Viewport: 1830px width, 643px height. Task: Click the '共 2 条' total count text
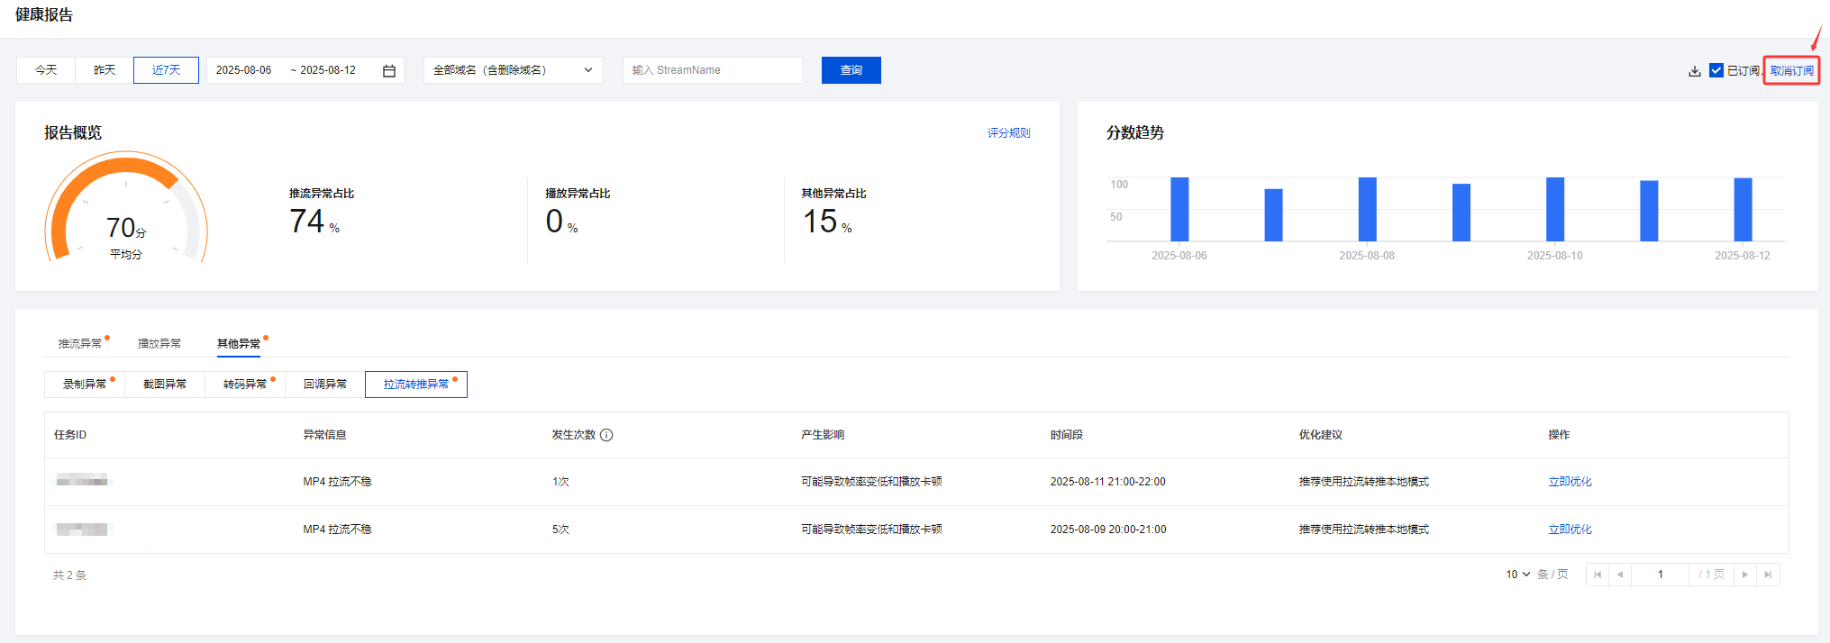pyautogui.click(x=69, y=575)
